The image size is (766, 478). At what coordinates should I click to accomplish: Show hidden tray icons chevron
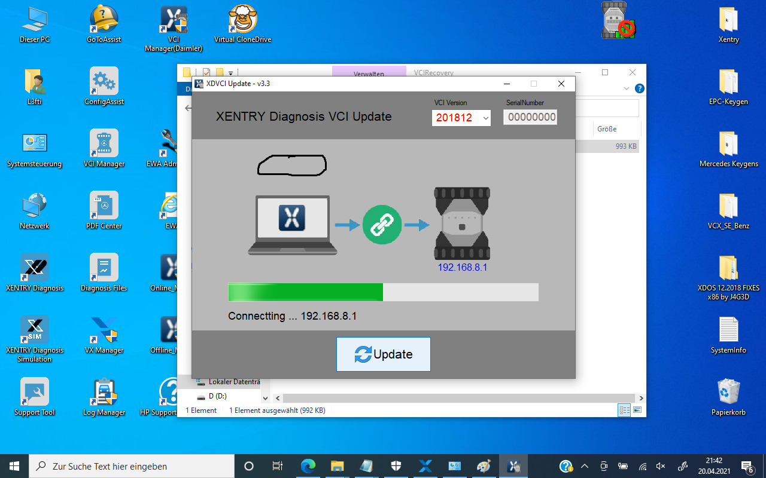[x=585, y=466]
